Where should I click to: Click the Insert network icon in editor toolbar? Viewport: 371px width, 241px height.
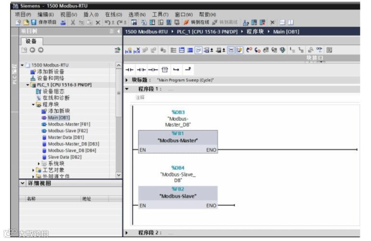[128, 50]
